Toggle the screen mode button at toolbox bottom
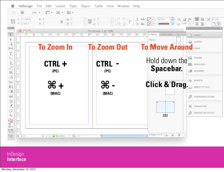Viewport: 224px width, 172px height. [11, 136]
